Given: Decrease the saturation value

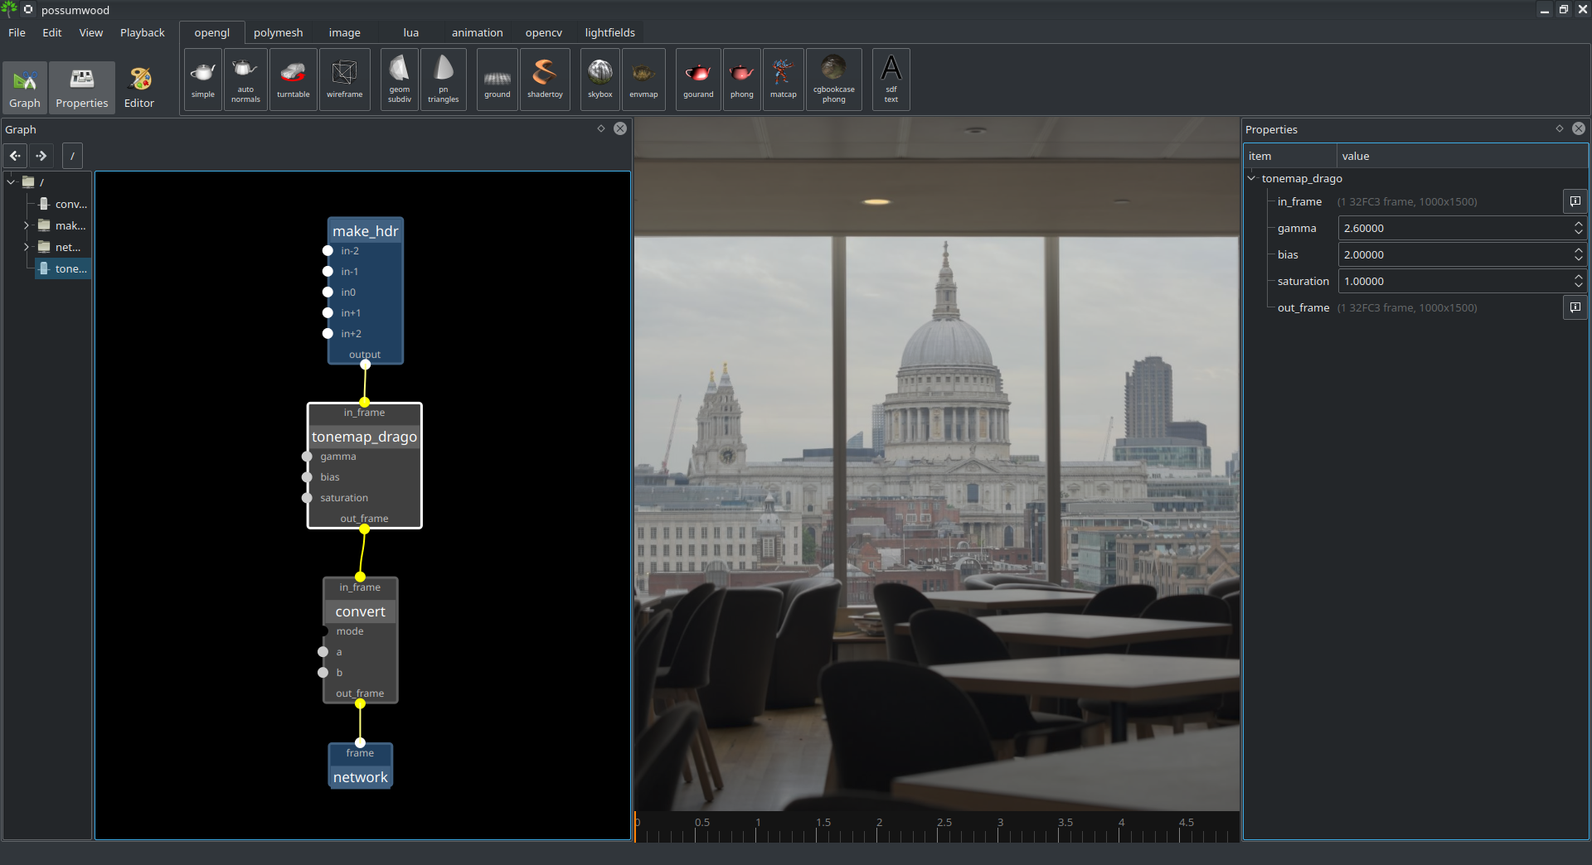Looking at the screenshot, I should click(1579, 286).
